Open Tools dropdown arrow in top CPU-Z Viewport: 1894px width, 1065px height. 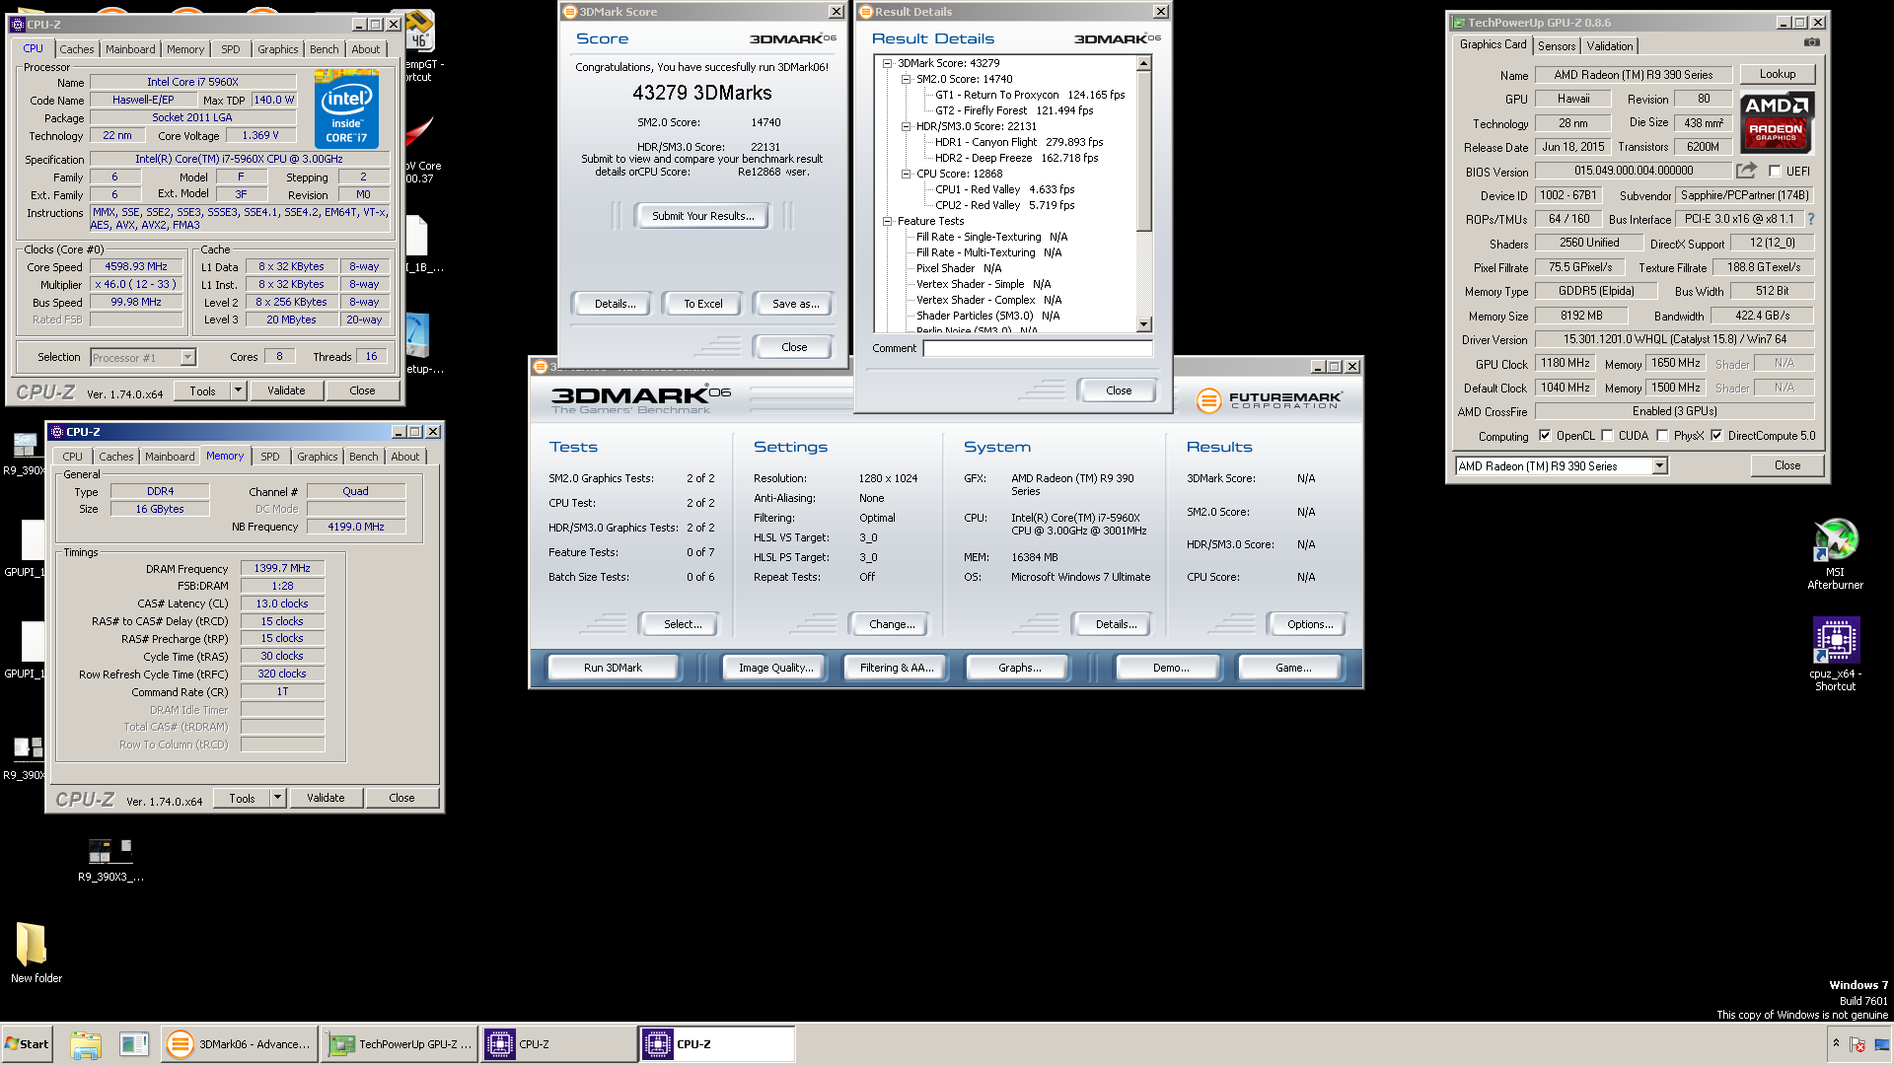click(238, 390)
